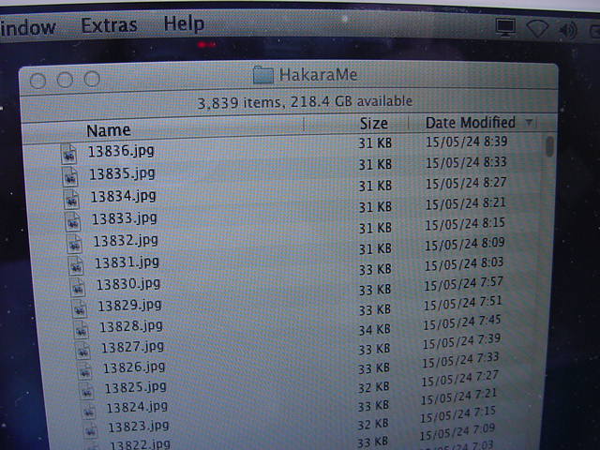Click the volume speaker menu bar icon
The width and height of the screenshot is (600, 450).
tap(568, 30)
